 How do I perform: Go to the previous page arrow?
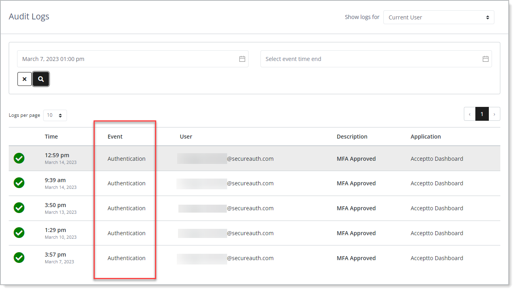click(470, 114)
